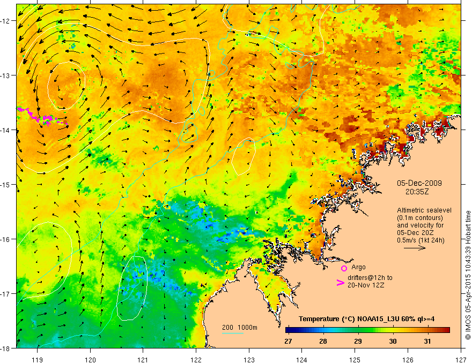The image size is (472, 364).
Task: Select the 'Altimetric sealevel' text line
Action: tap(424, 210)
